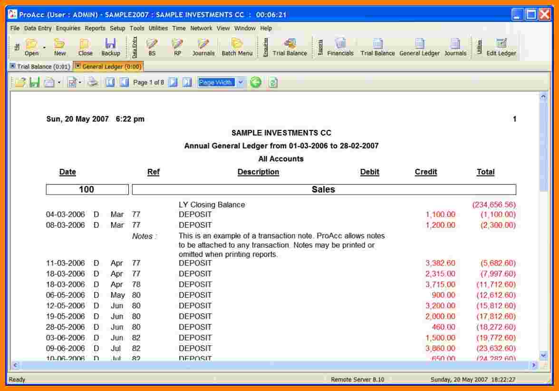Click the Credit column header
This screenshot has width=559, height=391.
pyautogui.click(x=426, y=172)
